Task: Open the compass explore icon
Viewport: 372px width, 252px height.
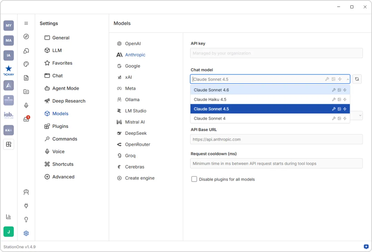Action: click(26, 36)
